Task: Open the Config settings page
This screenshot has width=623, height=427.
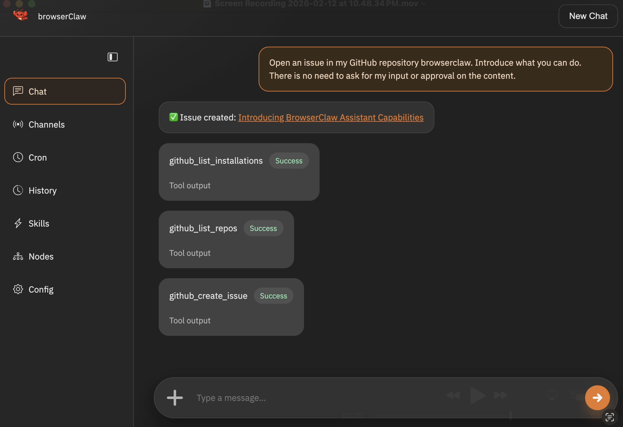Action: pyautogui.click(x=65, y=289)
